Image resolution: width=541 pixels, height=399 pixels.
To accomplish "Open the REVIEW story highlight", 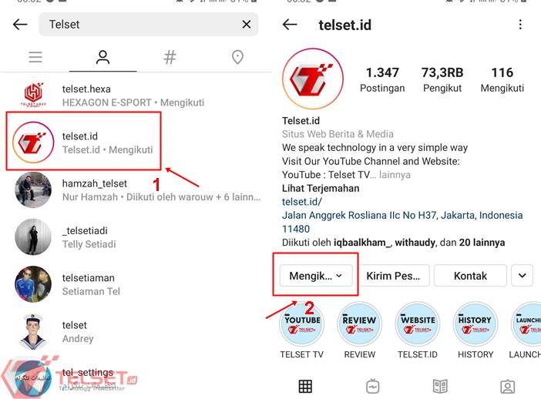I will (360, 324).
